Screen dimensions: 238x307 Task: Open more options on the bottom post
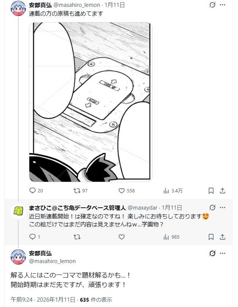coord(222,253)
